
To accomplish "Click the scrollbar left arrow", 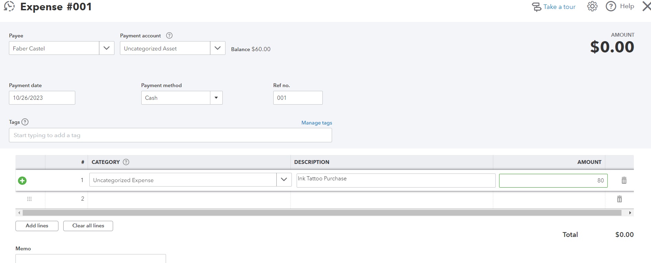I will pyautogui.click(x=19, y=213).
